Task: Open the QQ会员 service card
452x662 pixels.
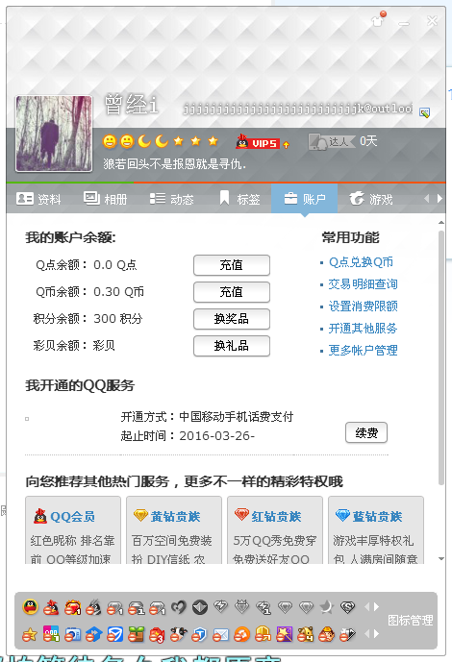Action: (x=73, y=530)
